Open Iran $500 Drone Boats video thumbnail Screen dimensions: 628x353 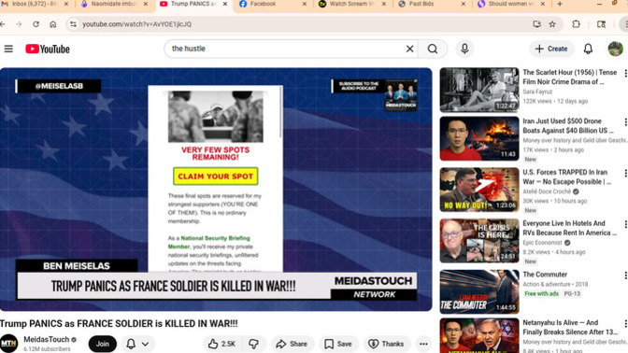tap(479, 138)
